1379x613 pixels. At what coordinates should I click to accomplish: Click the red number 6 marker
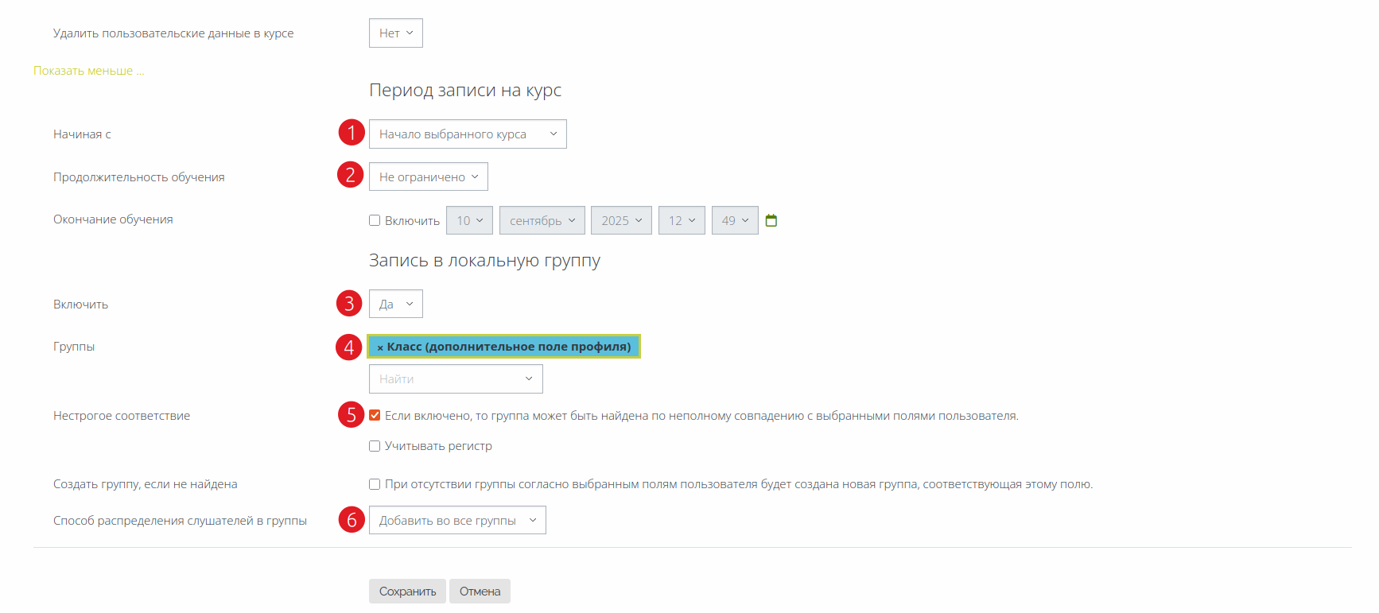(351, 520)
